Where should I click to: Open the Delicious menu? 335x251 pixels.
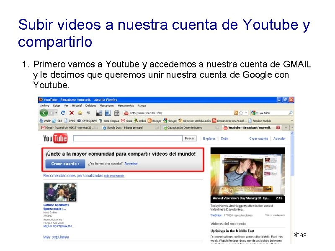90,106
